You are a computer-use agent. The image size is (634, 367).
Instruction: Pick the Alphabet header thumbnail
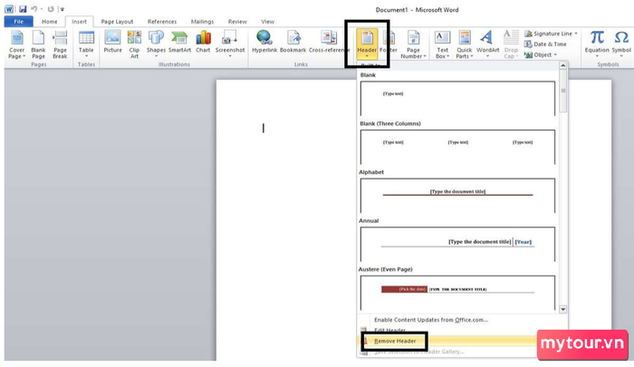tap(457, 196)
